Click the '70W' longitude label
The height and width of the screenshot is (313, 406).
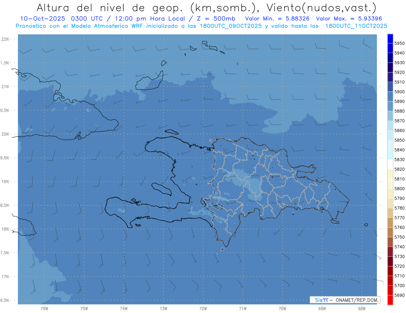pyautogui.click(x=283, y=309)
